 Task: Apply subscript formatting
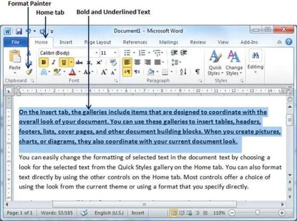click(x=89, y=63)
